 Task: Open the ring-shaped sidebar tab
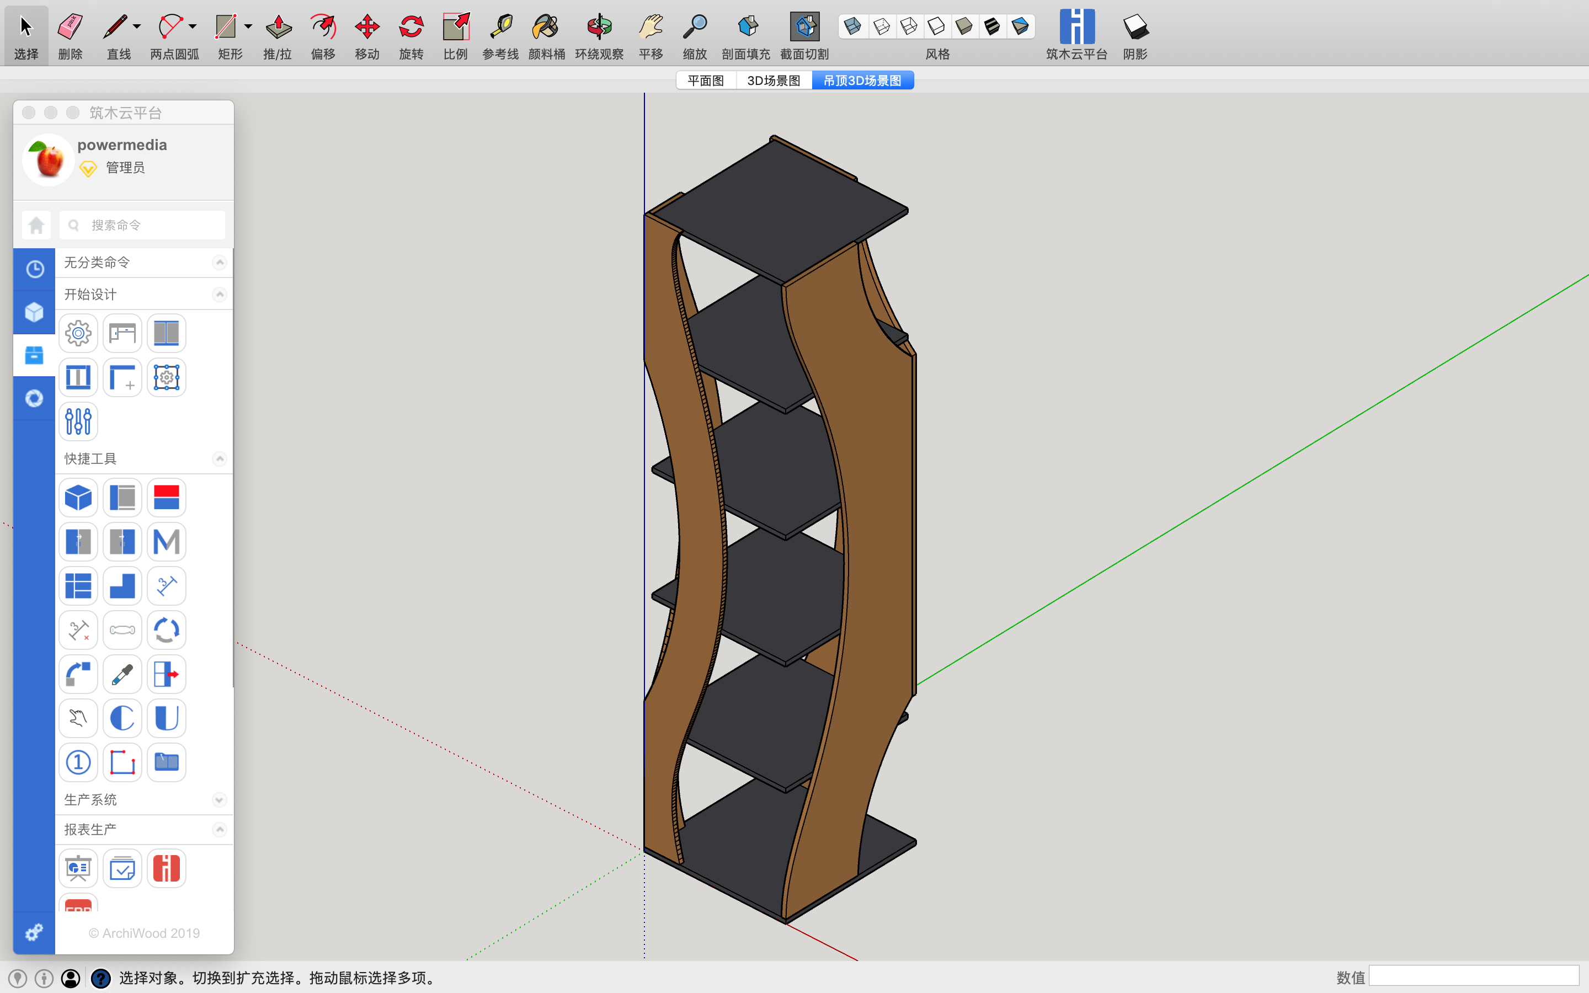(34, 398)
